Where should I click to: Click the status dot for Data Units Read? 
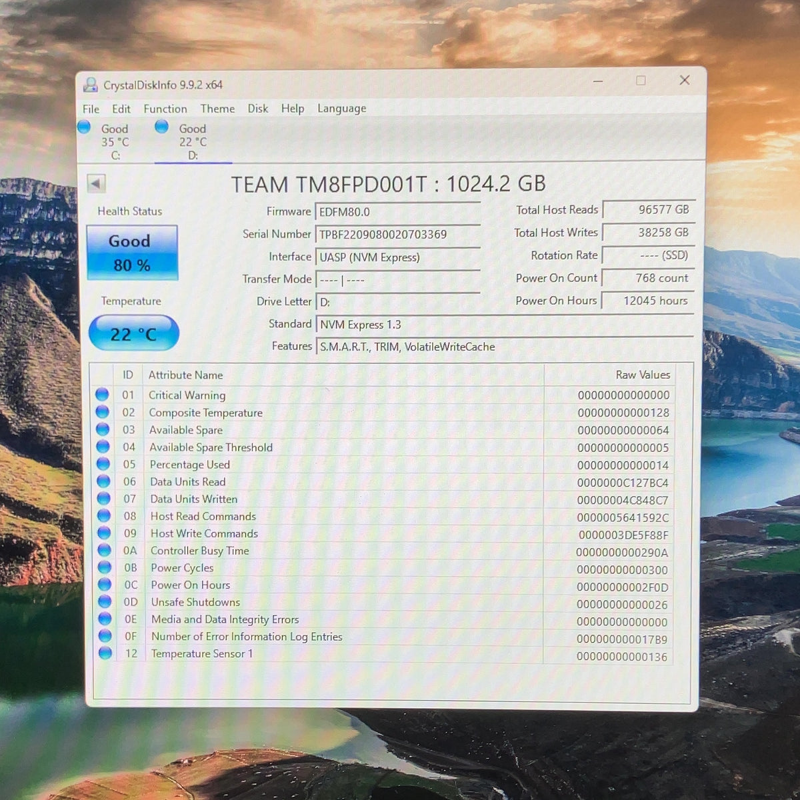pos(103,481)
